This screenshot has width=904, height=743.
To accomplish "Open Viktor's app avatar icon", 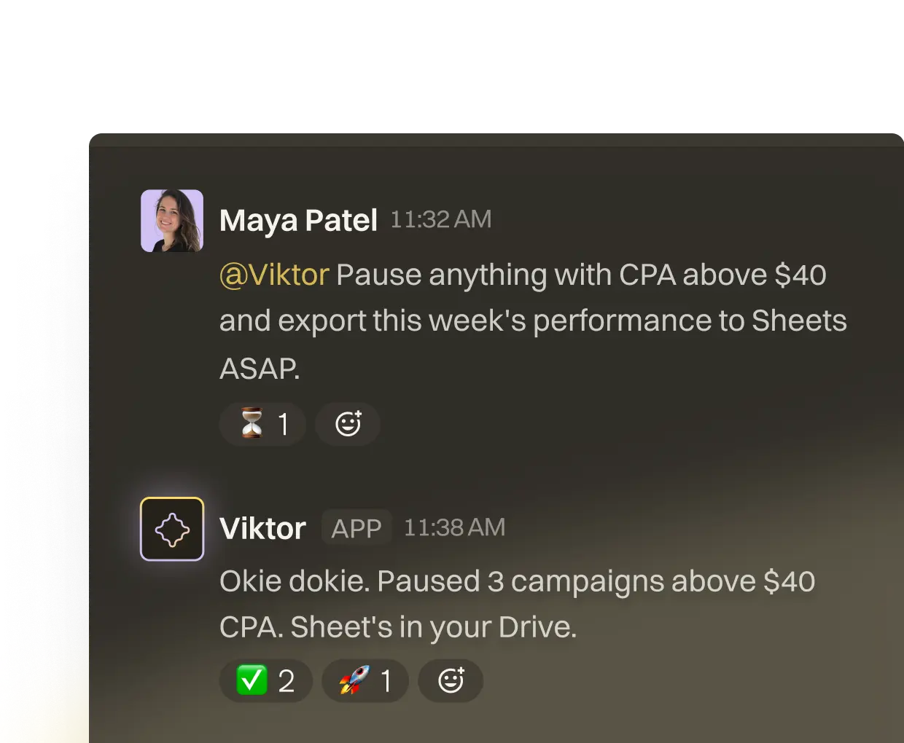I will (172, 529).
